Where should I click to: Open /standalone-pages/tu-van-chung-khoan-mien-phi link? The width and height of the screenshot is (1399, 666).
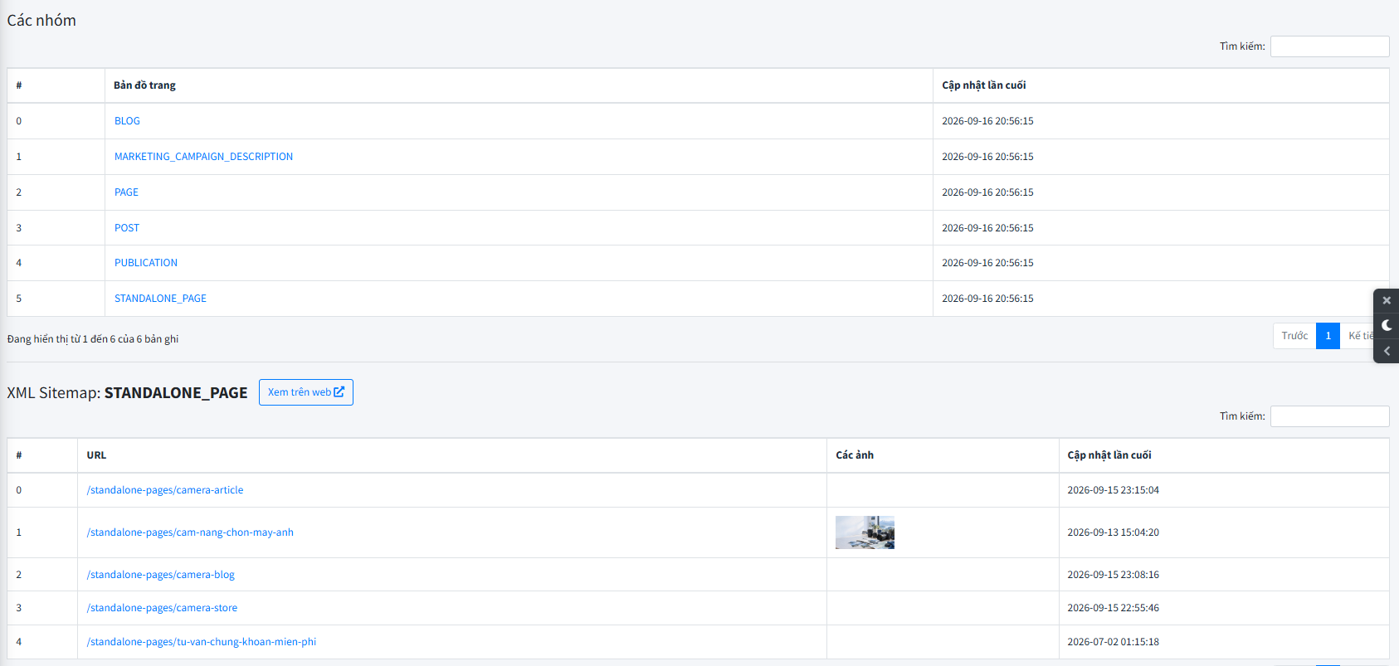click(x=202, y=642)
